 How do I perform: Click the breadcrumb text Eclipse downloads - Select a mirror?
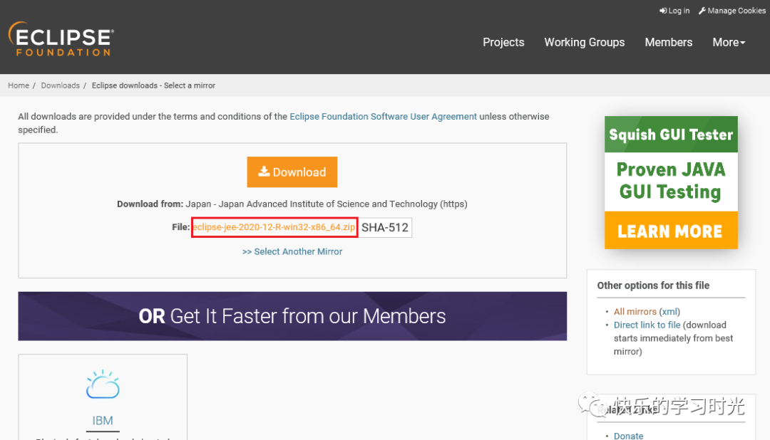point(153,85)
